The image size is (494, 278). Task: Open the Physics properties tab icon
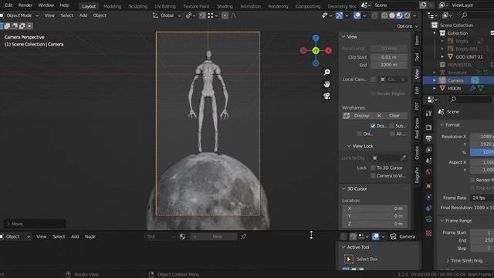(428, 198)
